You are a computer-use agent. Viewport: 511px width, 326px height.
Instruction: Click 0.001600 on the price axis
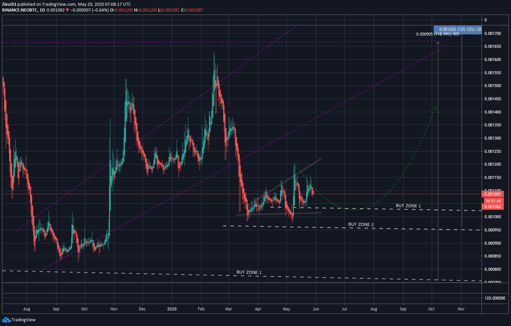[493, 60]
